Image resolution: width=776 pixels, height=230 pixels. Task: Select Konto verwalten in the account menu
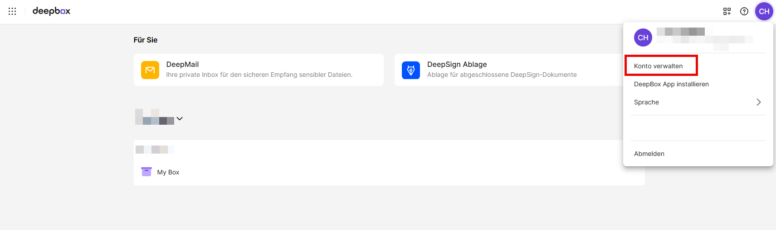click(658, 66)
